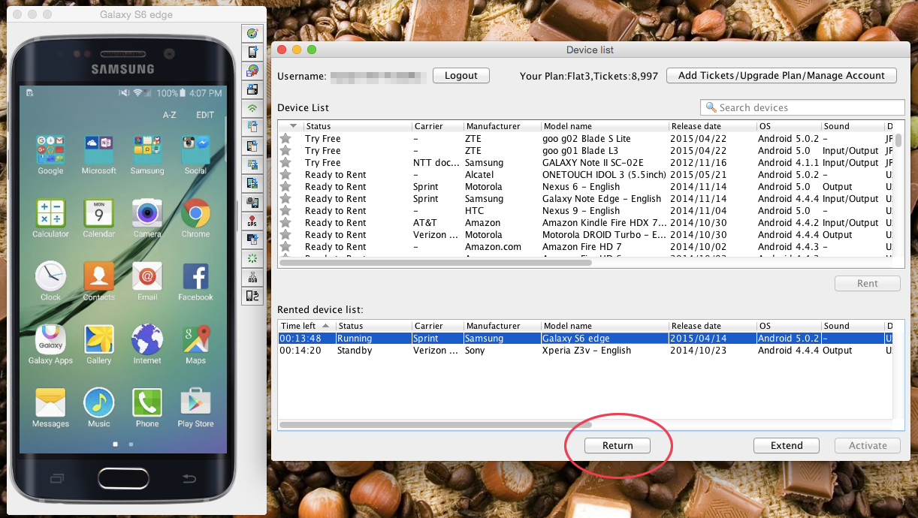This screenshot has width=918, height=518.
Task: Launch the Calculator app
Action: [50, 218]
